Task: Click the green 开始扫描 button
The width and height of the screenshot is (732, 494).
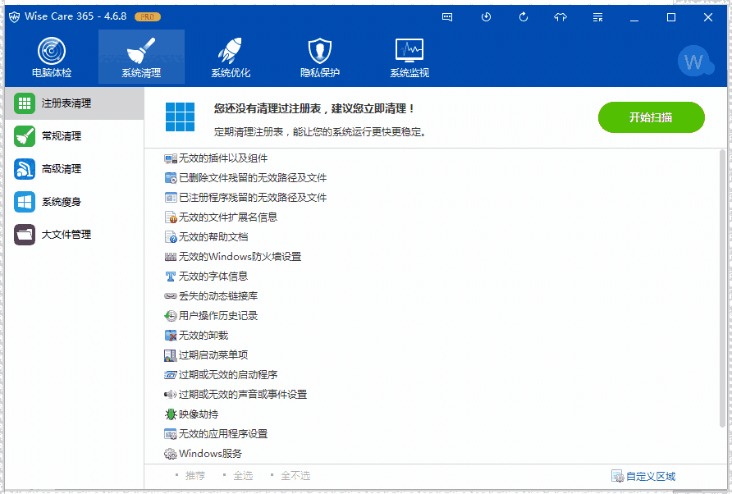Action: [652, 117]
